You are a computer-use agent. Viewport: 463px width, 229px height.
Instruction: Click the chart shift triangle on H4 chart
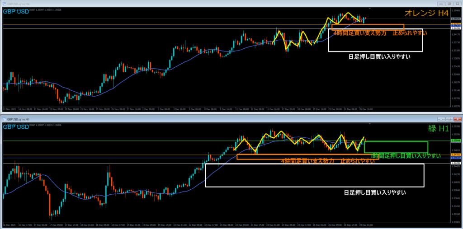[x=370, y=9]
